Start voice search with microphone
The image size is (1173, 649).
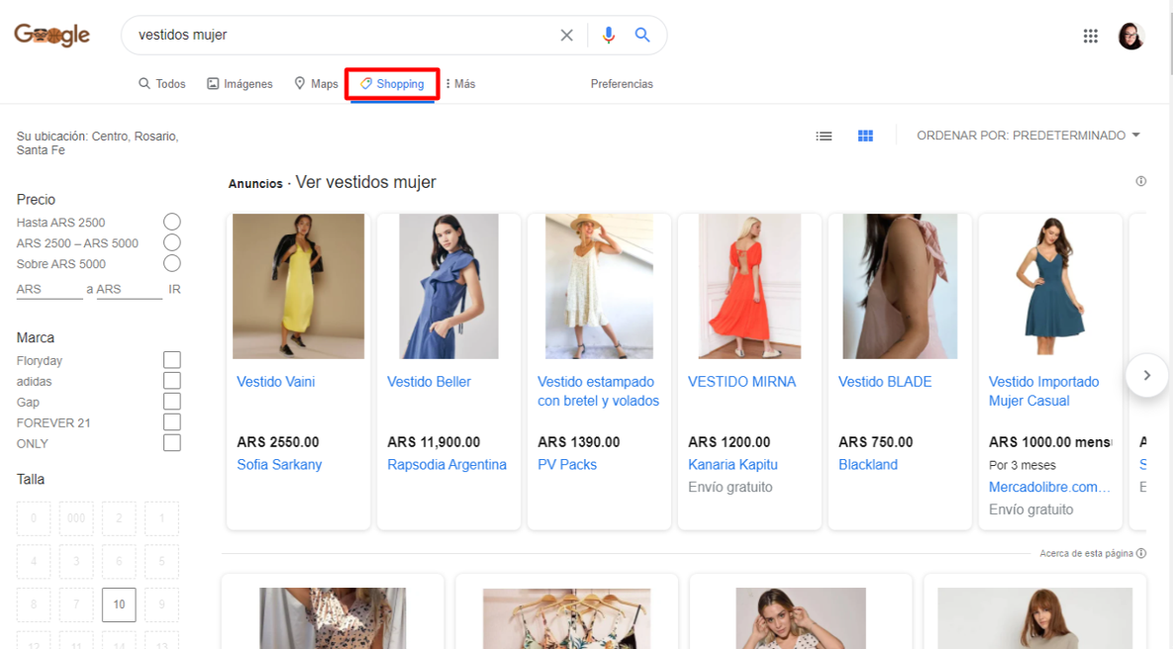[x=608, y=36]
